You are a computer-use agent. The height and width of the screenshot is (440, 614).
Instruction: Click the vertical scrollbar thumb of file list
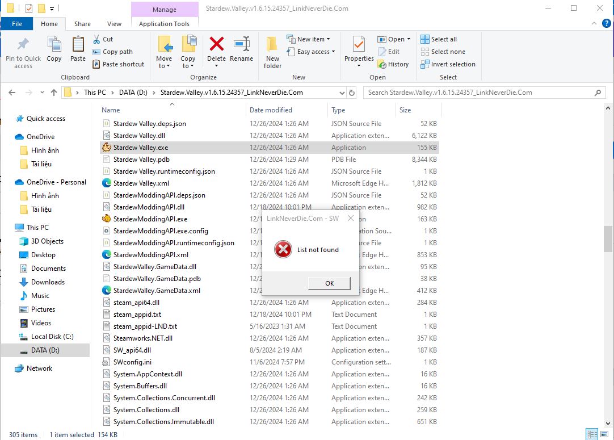[x=608, y=238]
